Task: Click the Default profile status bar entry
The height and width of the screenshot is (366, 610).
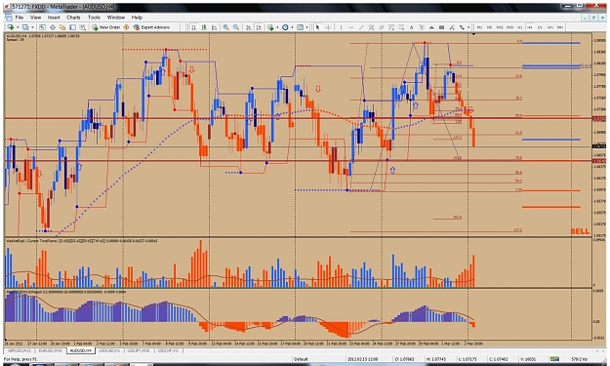Action: (x=301, y=359)
